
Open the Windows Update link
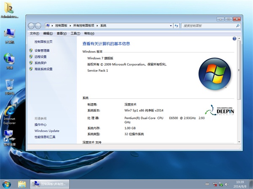pyautogui.click(x=47, y=131)
